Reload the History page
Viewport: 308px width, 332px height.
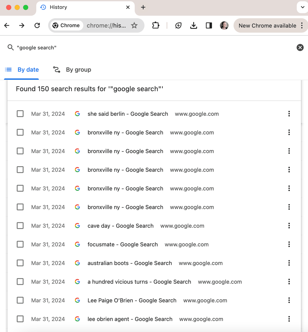click(x=37, y=26)
